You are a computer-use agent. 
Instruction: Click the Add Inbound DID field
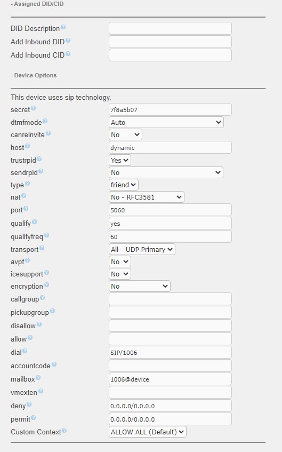tap(170, 42)
